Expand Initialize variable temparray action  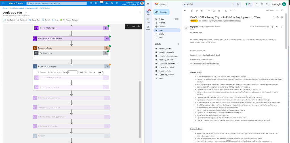71,98
